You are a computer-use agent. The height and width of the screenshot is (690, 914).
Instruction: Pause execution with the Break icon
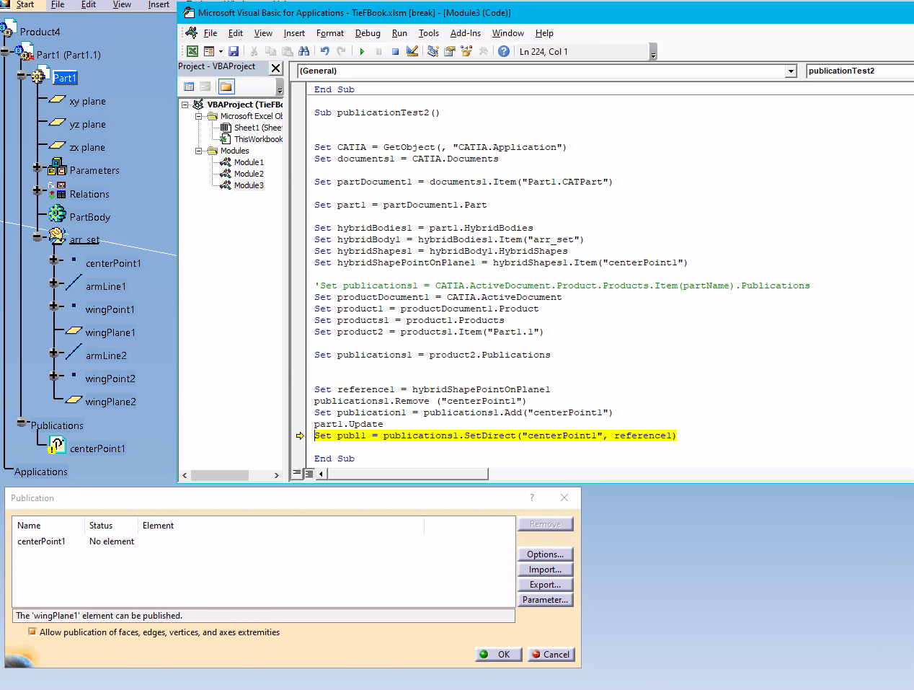pos(379,50)
